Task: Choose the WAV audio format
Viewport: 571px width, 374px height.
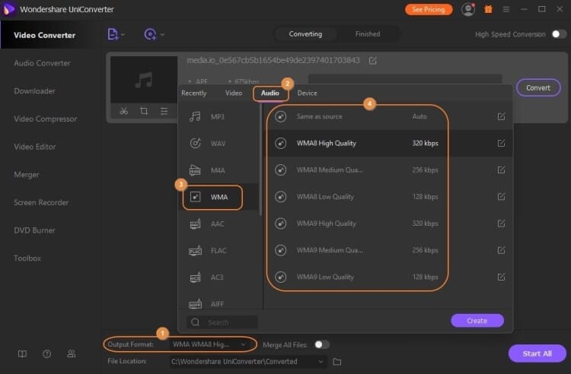Action: tap(219, 143)
